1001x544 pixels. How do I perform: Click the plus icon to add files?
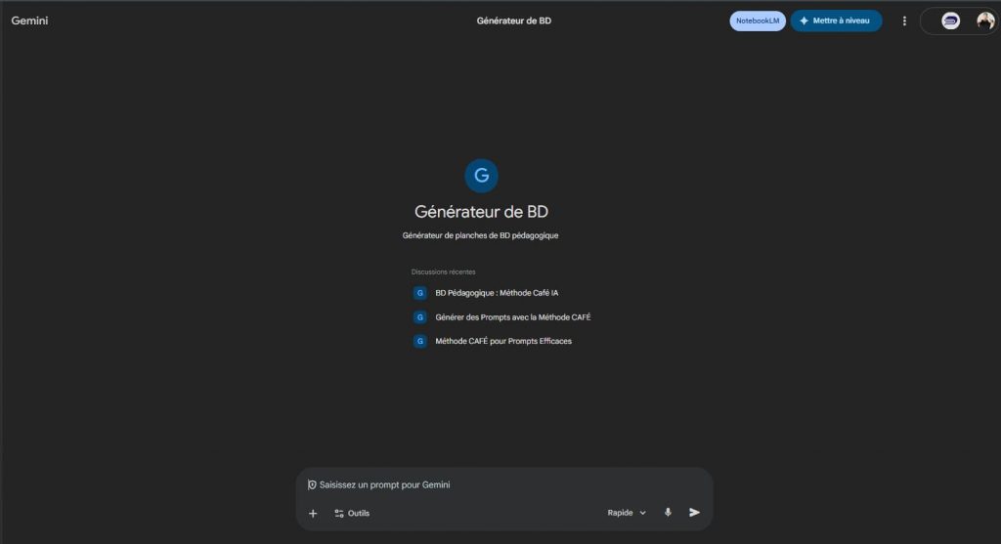pyautogui.click(x=313, y=513)
